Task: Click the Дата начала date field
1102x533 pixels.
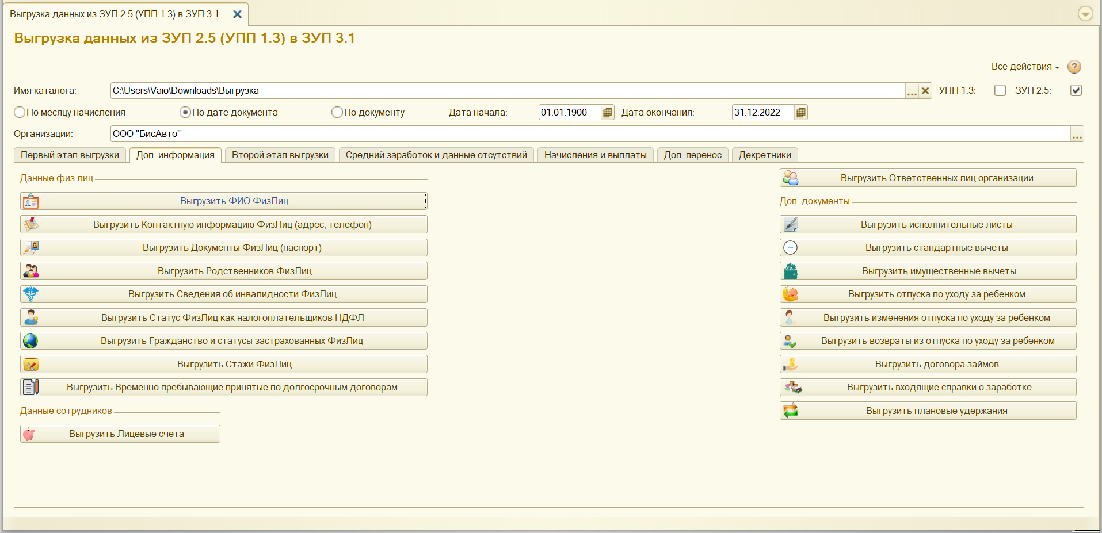Action: pyautogui.click(x=570, y=113)
